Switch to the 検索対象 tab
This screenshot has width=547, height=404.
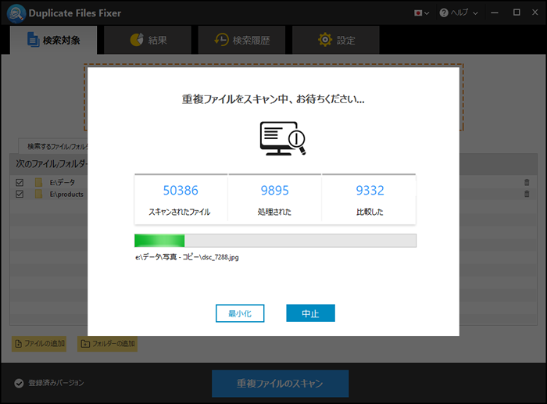coord(53,40)
